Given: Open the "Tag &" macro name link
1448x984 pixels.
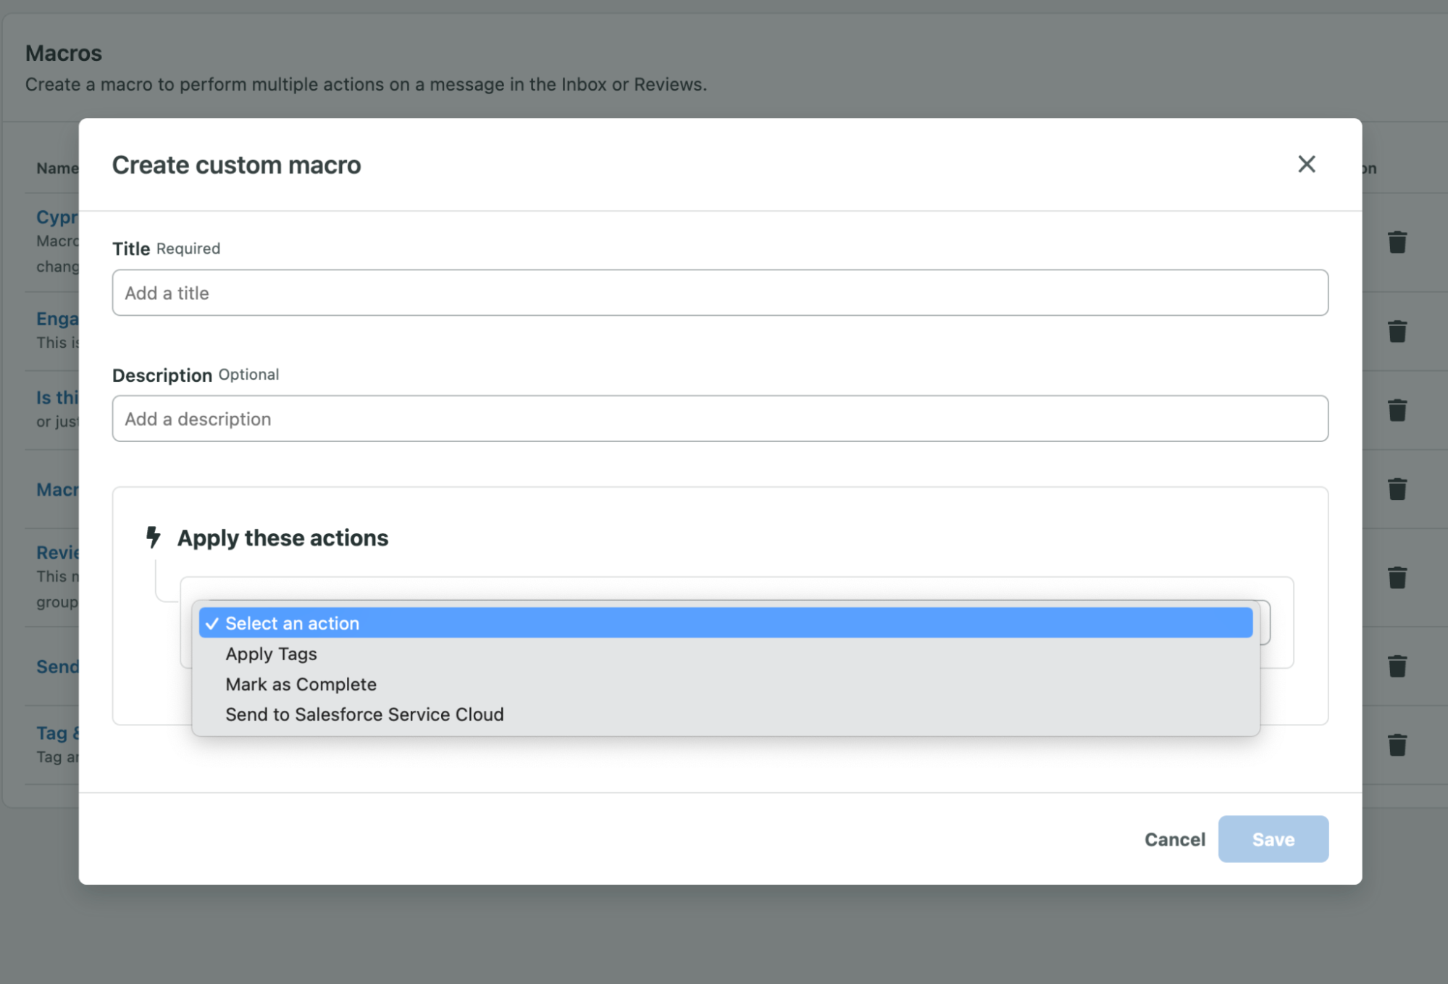Looking at the screenshot, I should coord(58,733).
